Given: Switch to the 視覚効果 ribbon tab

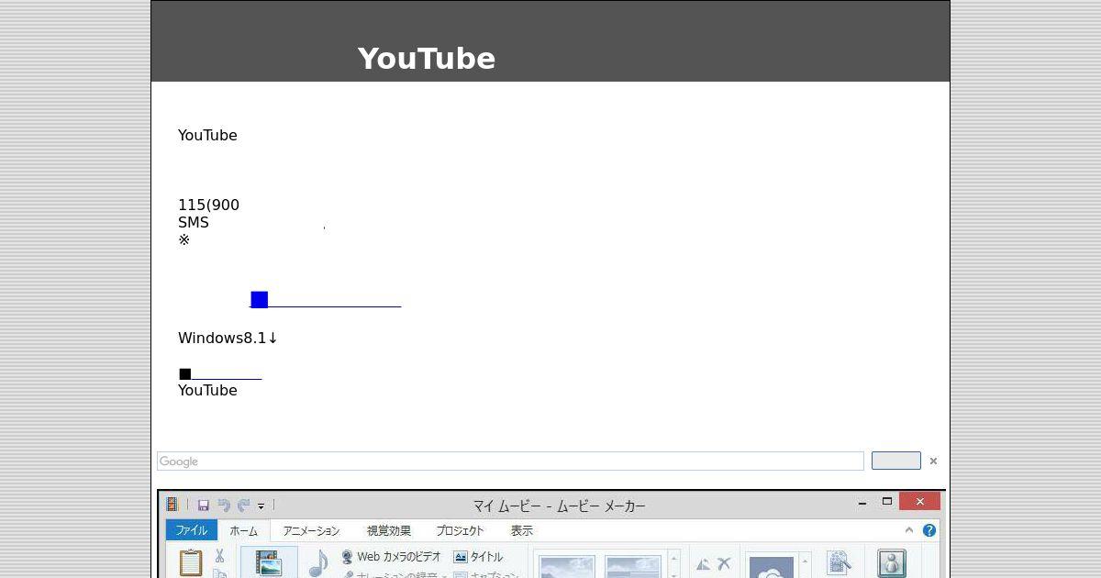Looking at the screenshot, I should (389, 530).
